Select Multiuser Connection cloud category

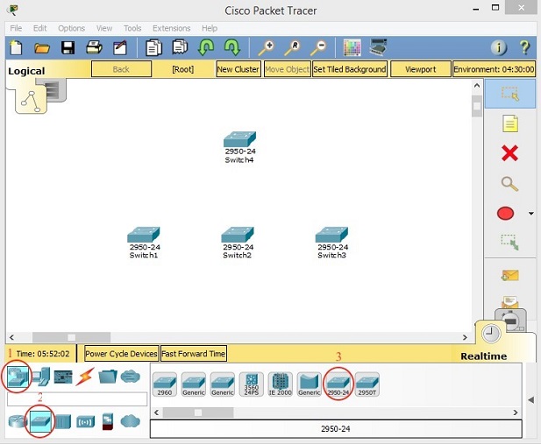[x=131, y=377]
